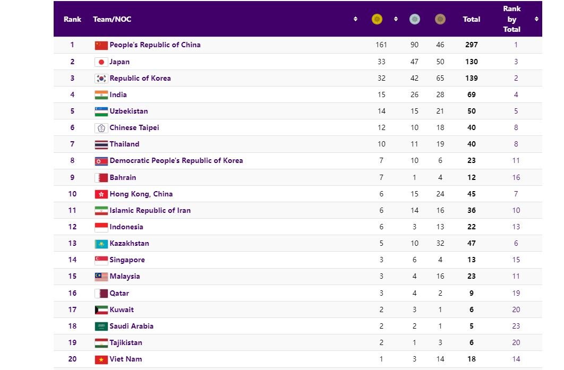Click the bronze medal column icon
The image size is (564, 370).
click(x=440, y=19)
